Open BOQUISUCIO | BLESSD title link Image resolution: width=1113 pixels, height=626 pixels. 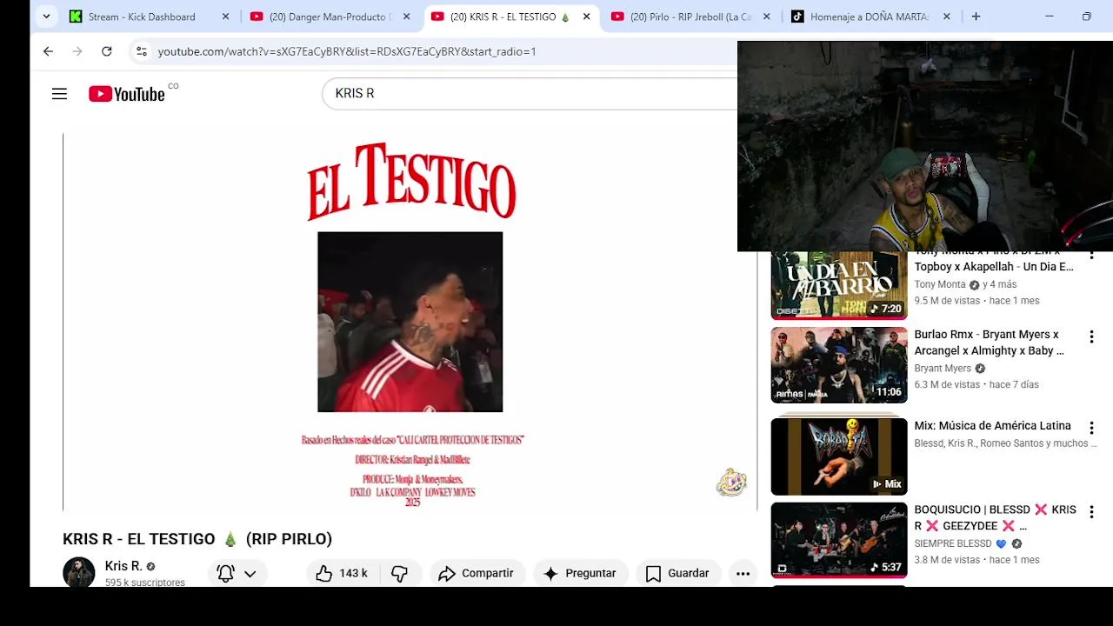[995, 517]
